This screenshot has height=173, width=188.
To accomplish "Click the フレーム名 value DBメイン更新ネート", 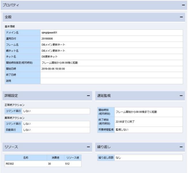I will (x=53, y=45).
